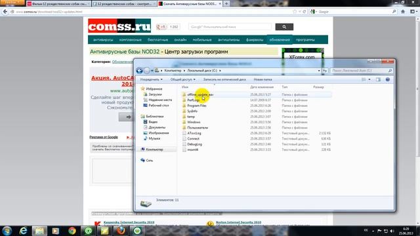Launch Internet Explorer from taskbar

[24, 231]
